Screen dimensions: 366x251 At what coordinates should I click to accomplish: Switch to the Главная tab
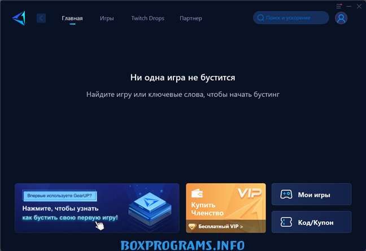pos(72,18)
